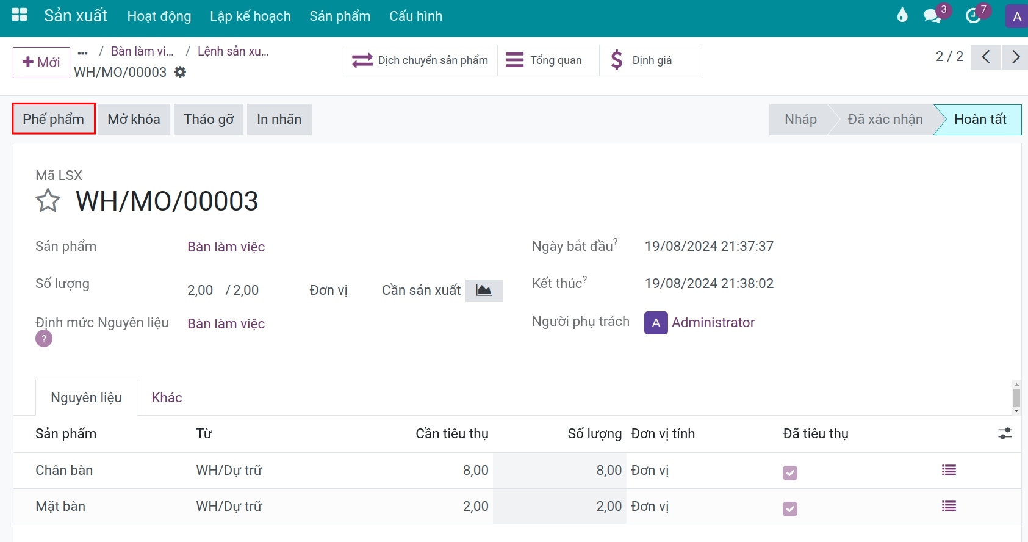Click the help question mark for Định mức Nguyên liệu
Image resolution: width=1028 pixels, height=542 pixels.
(x=44, y=338)
